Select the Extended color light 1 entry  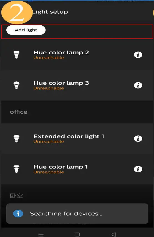[77, 139]
